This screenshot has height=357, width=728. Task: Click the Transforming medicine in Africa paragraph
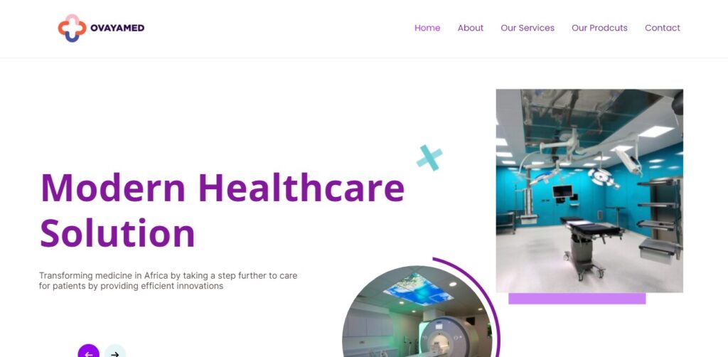tap(168, 280)
